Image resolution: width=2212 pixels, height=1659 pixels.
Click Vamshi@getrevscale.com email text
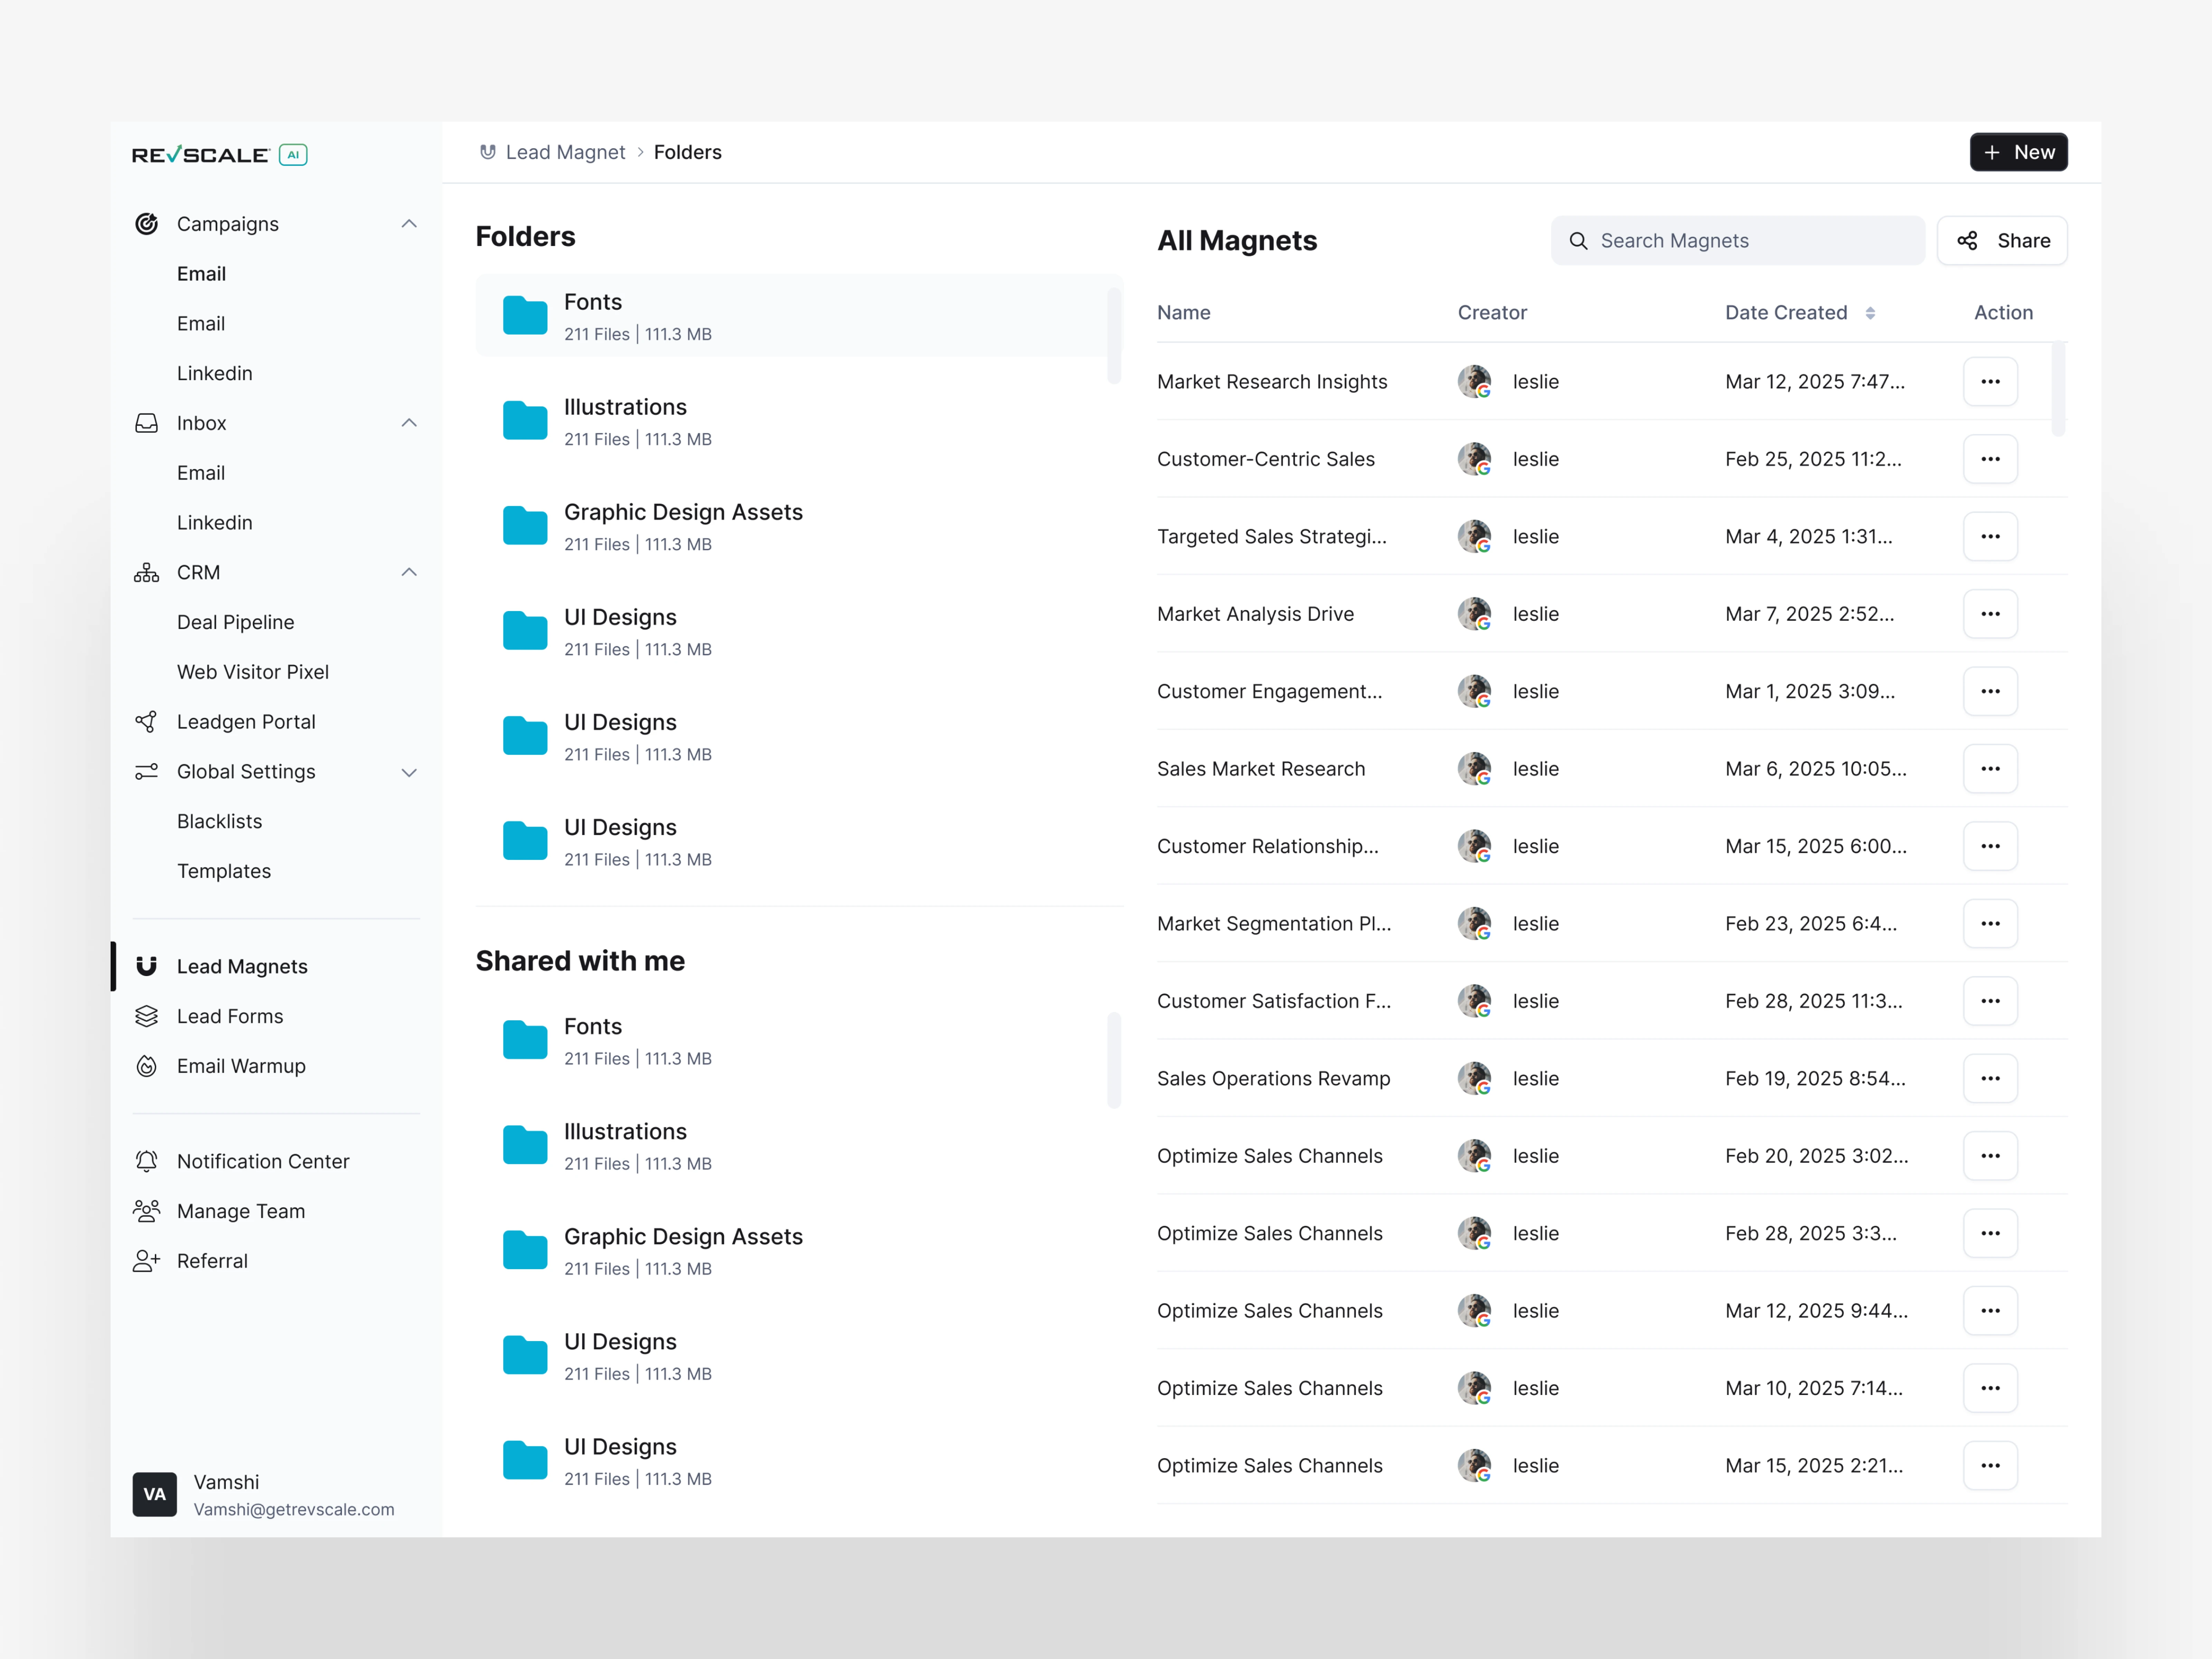tap(294, 1510)
